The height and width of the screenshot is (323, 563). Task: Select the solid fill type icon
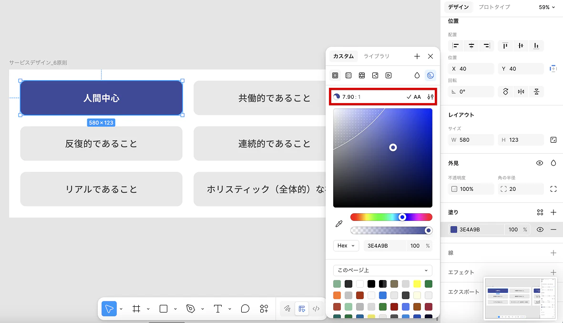pos(335,75)
